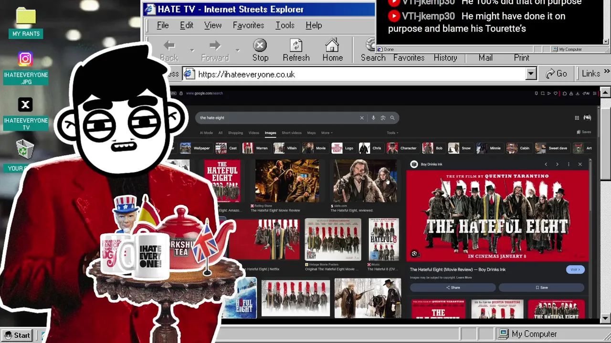Open the Favorites menu
Viewport: 611px width, 343px height.
click(x=248, y=25)
